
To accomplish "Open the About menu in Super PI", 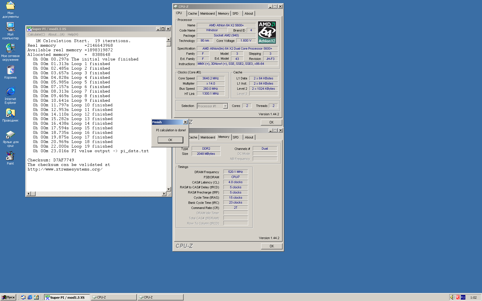I will (56, 34).
